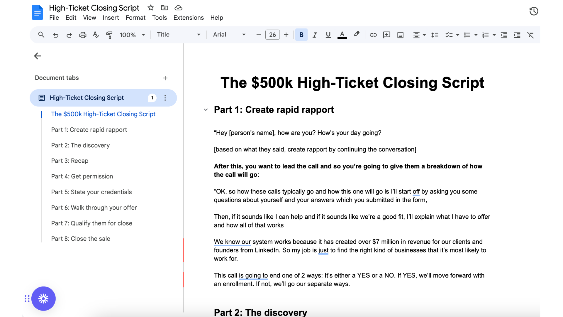
Task: Open the Insert menu
Action: (x=111, y=18)
